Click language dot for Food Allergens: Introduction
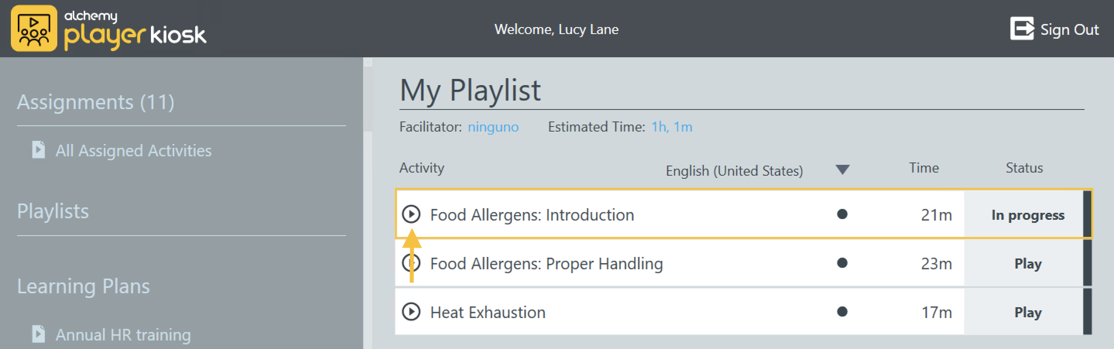Viewport: 1114px width, 349px height. [x=841, y=214]
